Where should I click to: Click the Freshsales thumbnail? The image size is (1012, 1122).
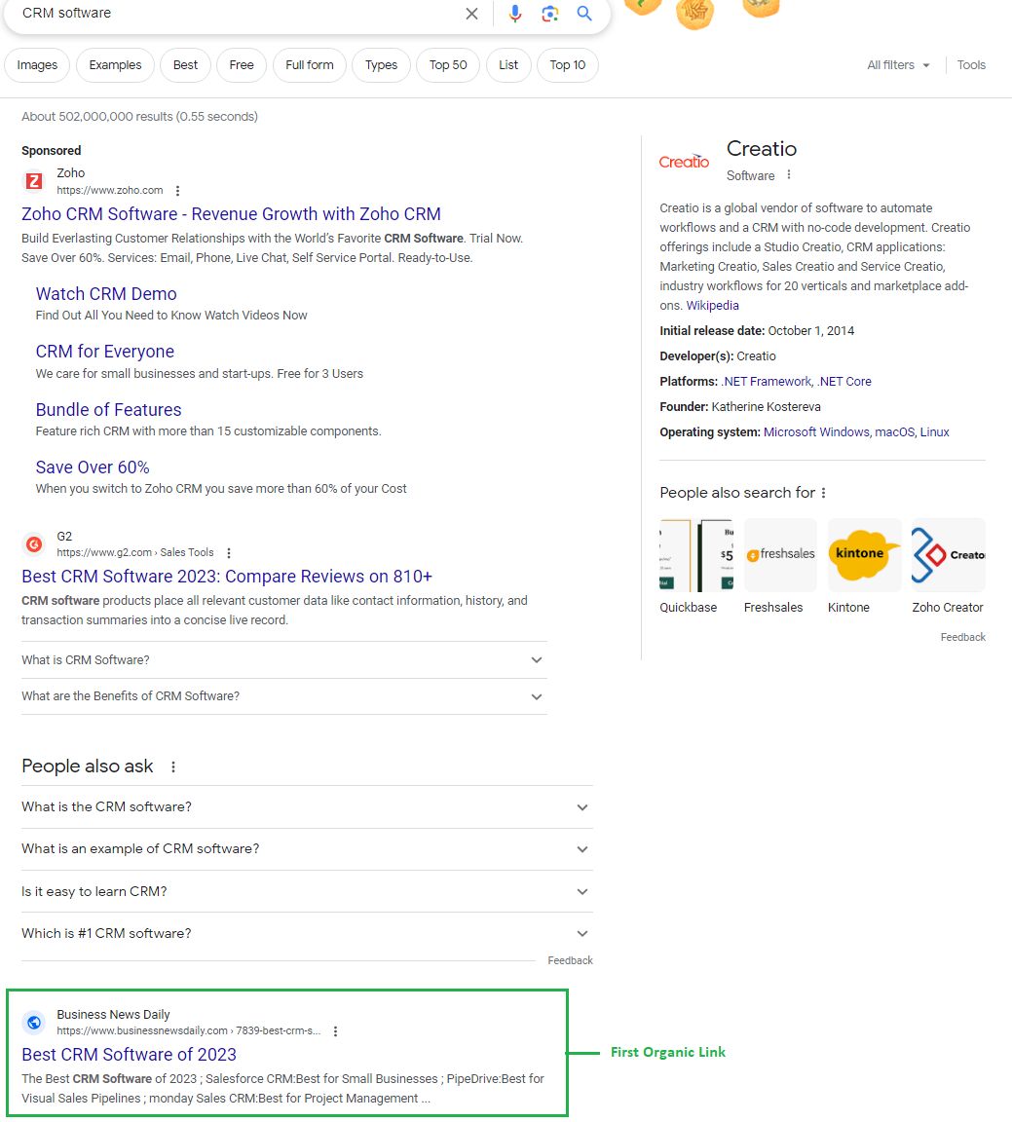(779, 554)
